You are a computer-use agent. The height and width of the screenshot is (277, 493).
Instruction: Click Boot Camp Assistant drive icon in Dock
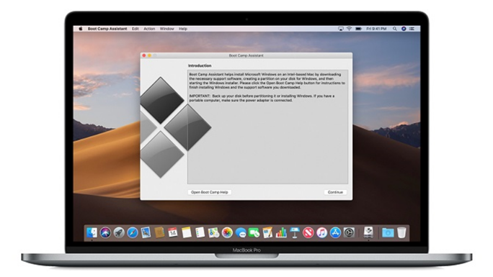[368, 232]
